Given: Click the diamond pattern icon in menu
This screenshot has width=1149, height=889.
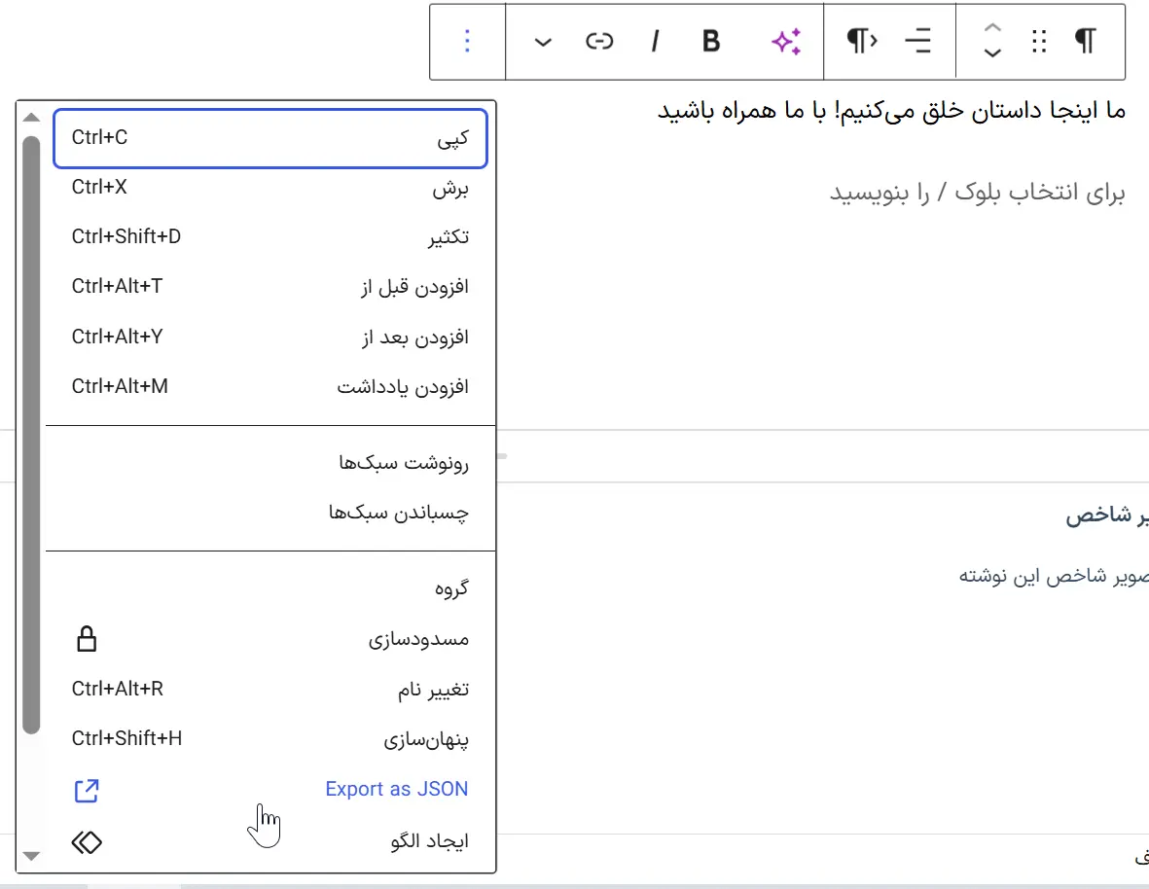Looking at the screenshot, I should point(87,842).
